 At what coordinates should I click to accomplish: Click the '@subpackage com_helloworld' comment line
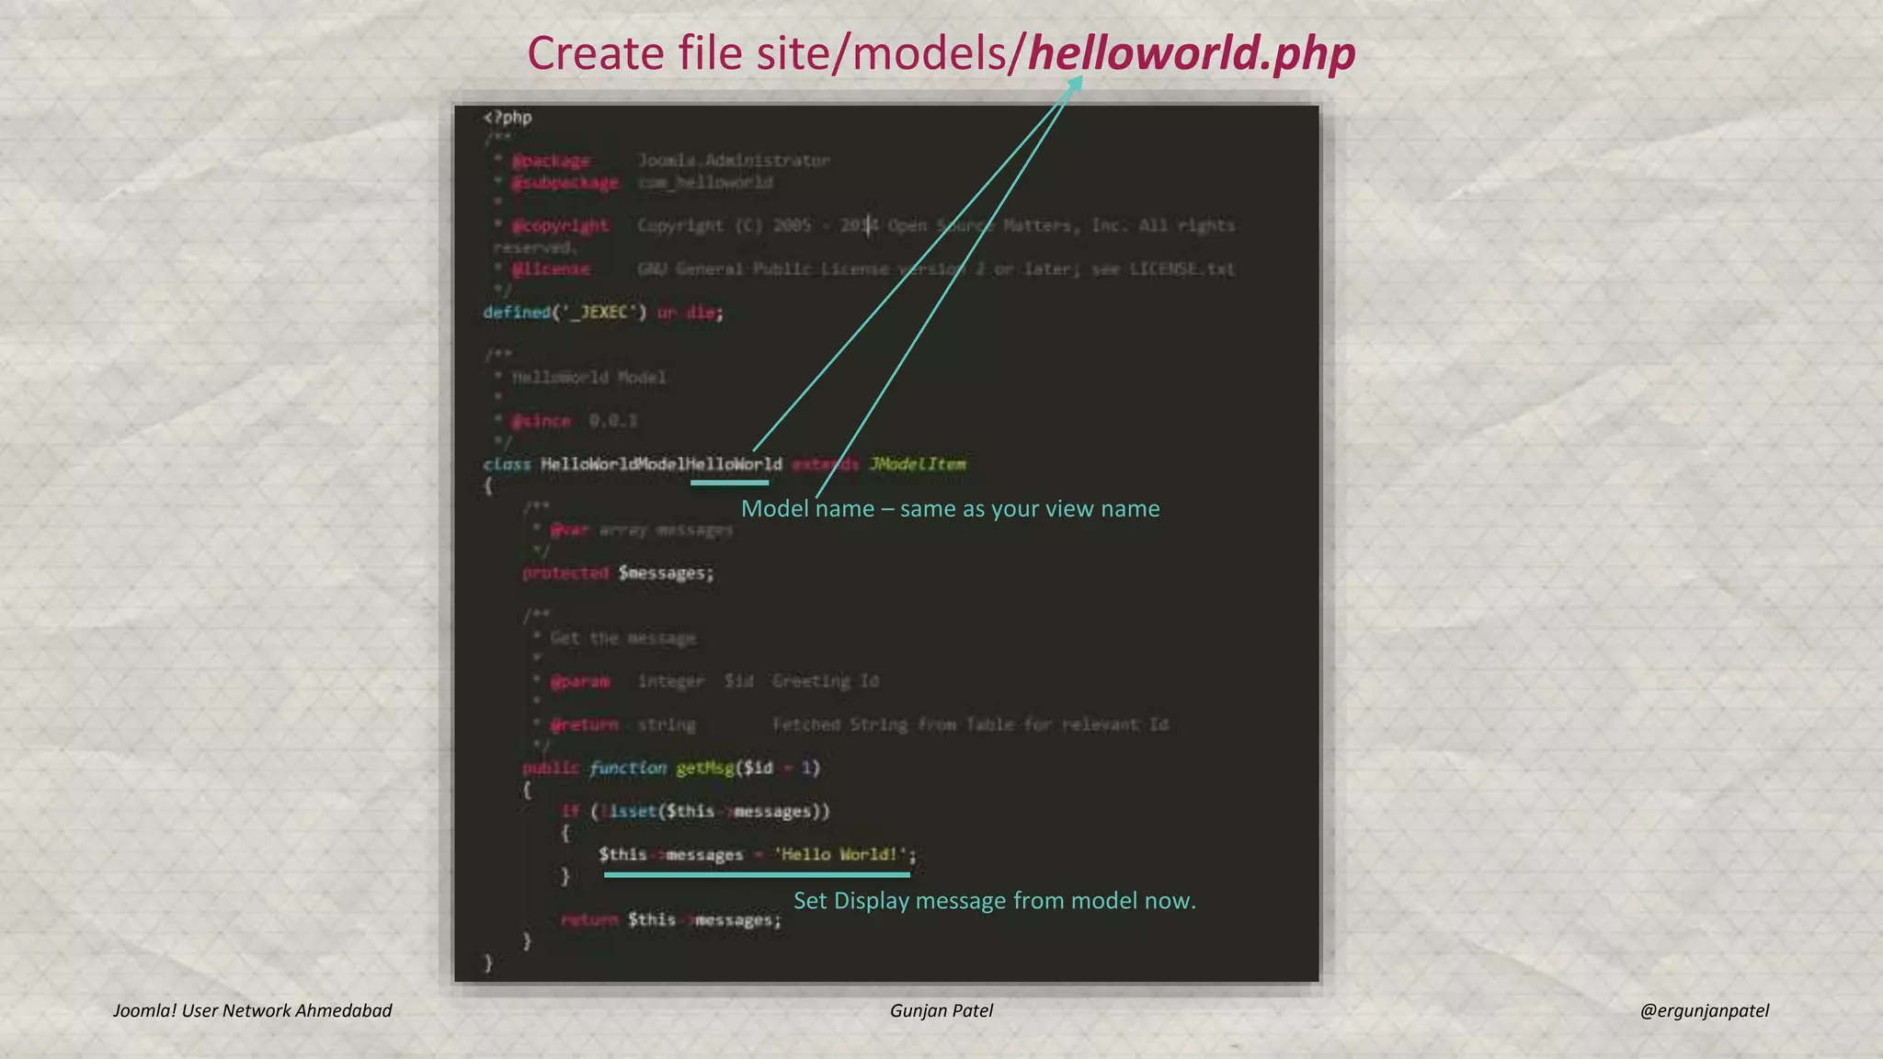pyautogui.click(x=633, y=183)
